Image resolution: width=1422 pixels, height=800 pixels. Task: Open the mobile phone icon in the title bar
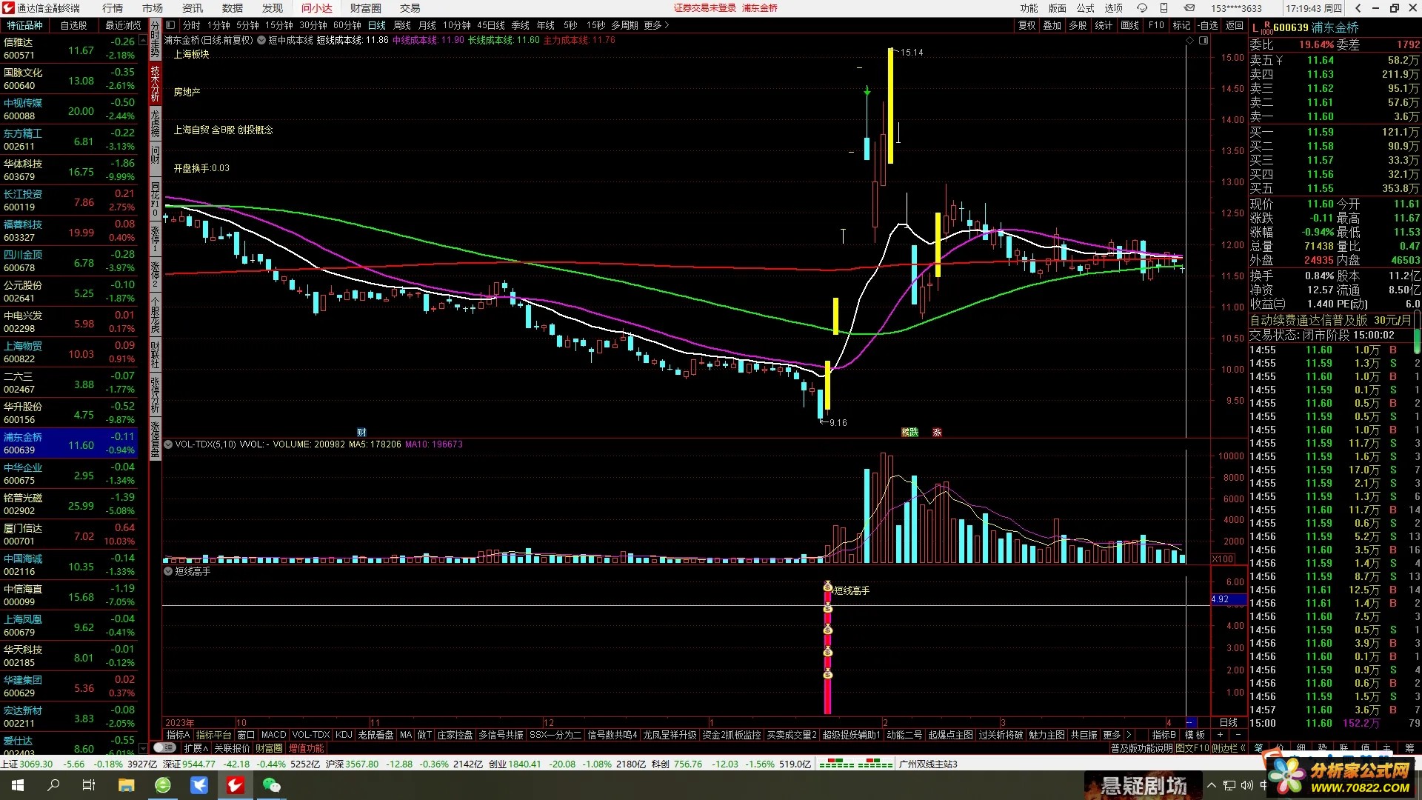1164,8
